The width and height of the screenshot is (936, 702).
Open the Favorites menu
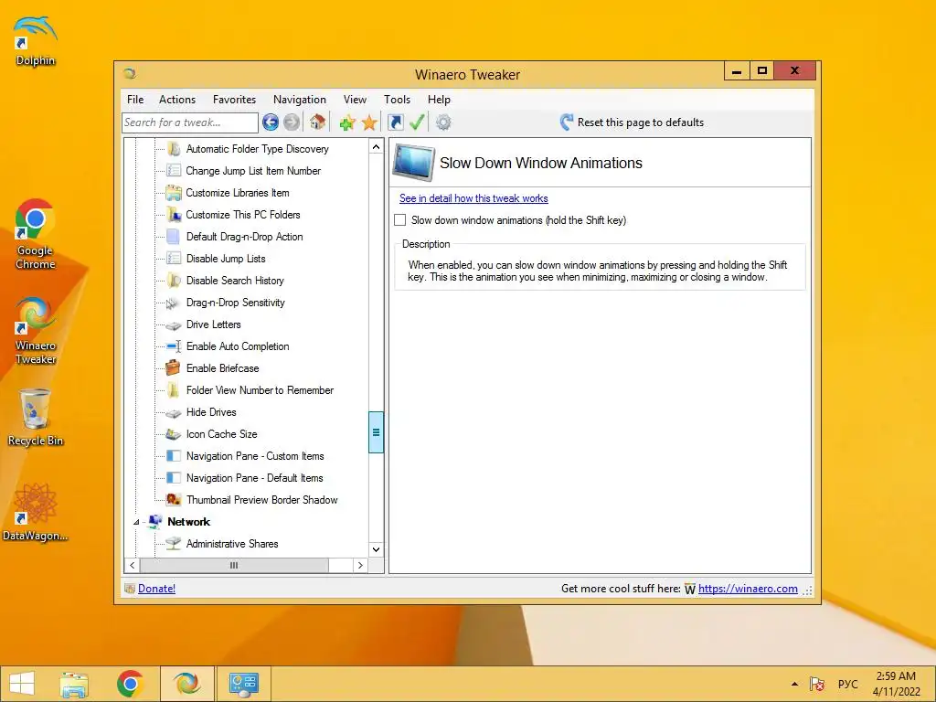click(235, 100)
